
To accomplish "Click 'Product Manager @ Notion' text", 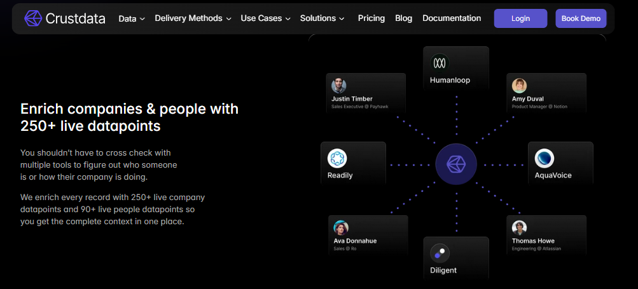I will [x=539, y=107].
